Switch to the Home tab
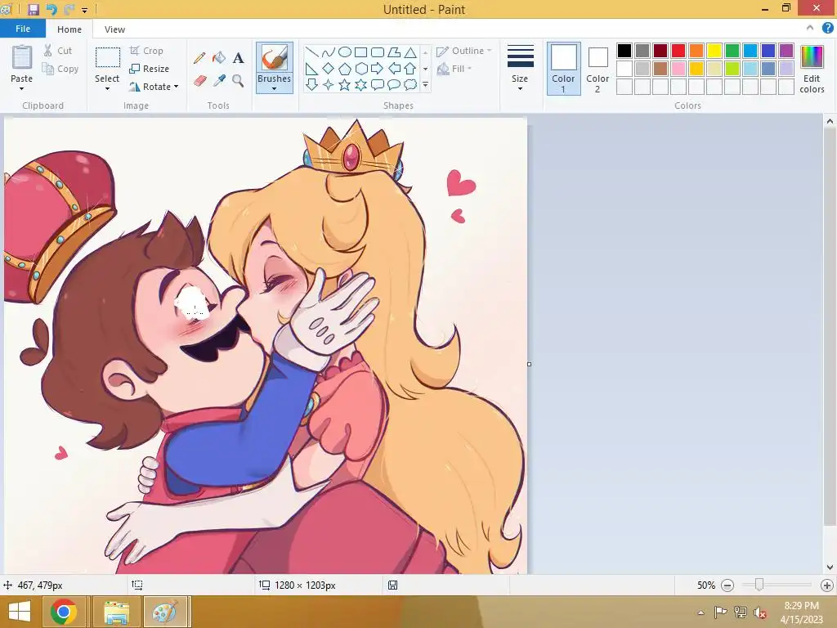 point(69,29)
